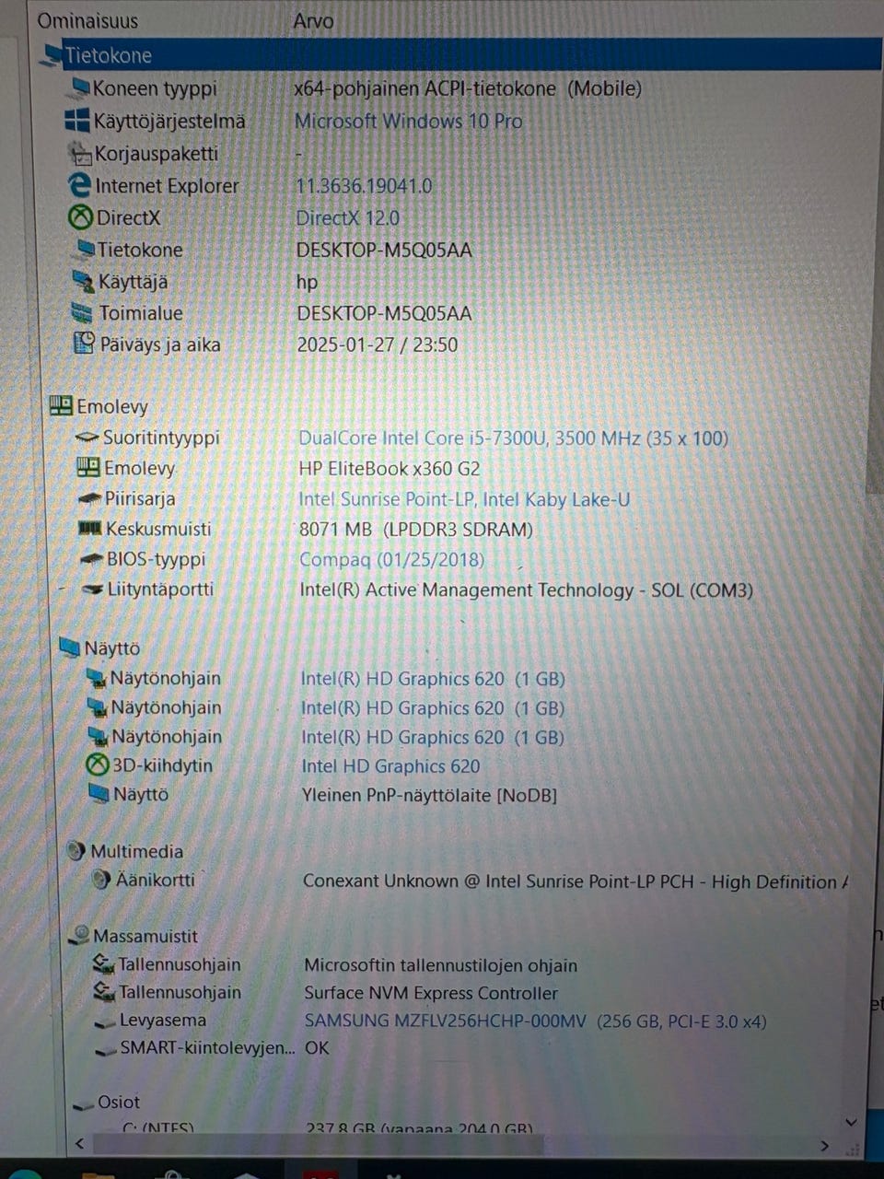Click the Ominaisuus column header

[x=87, y=20]
